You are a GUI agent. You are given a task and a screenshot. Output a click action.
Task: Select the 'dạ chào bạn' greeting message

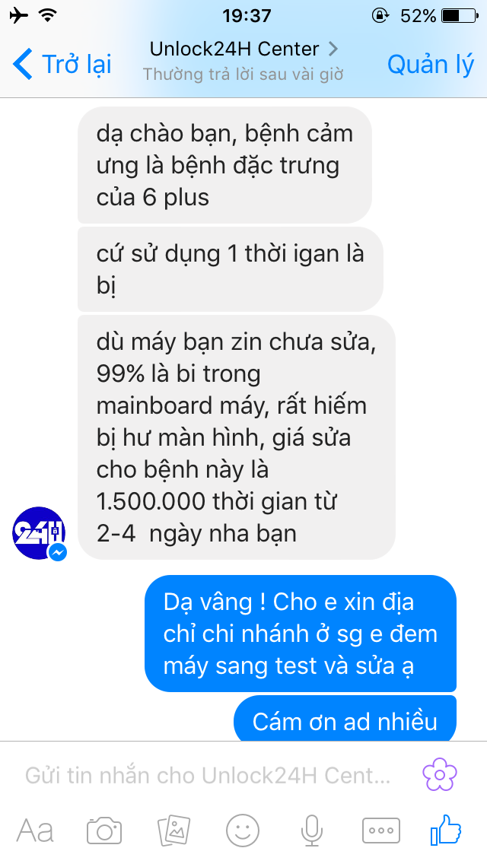[x=224, y=165]
